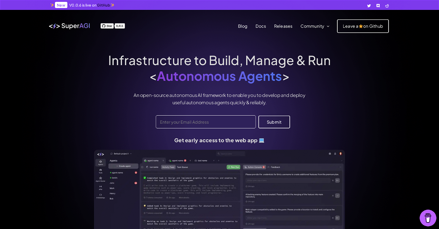Dismiss the Unity credentials prompt with X
This screenshot has width=439, height=229.
[x=333, y=180]
